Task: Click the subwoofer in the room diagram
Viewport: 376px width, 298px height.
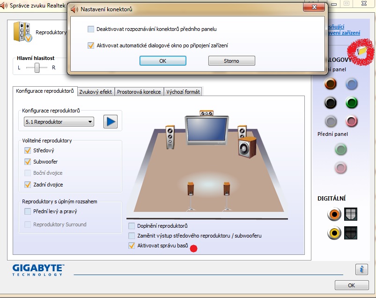Action: click(247, 148)
